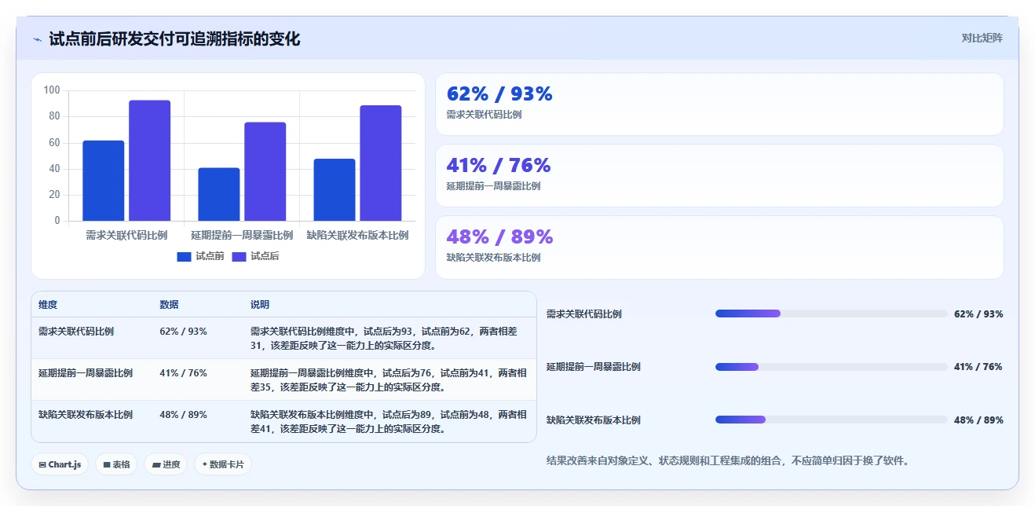
Task: Click table cell 缺陷关联发布版本比例
Action: tap(86, 415)
